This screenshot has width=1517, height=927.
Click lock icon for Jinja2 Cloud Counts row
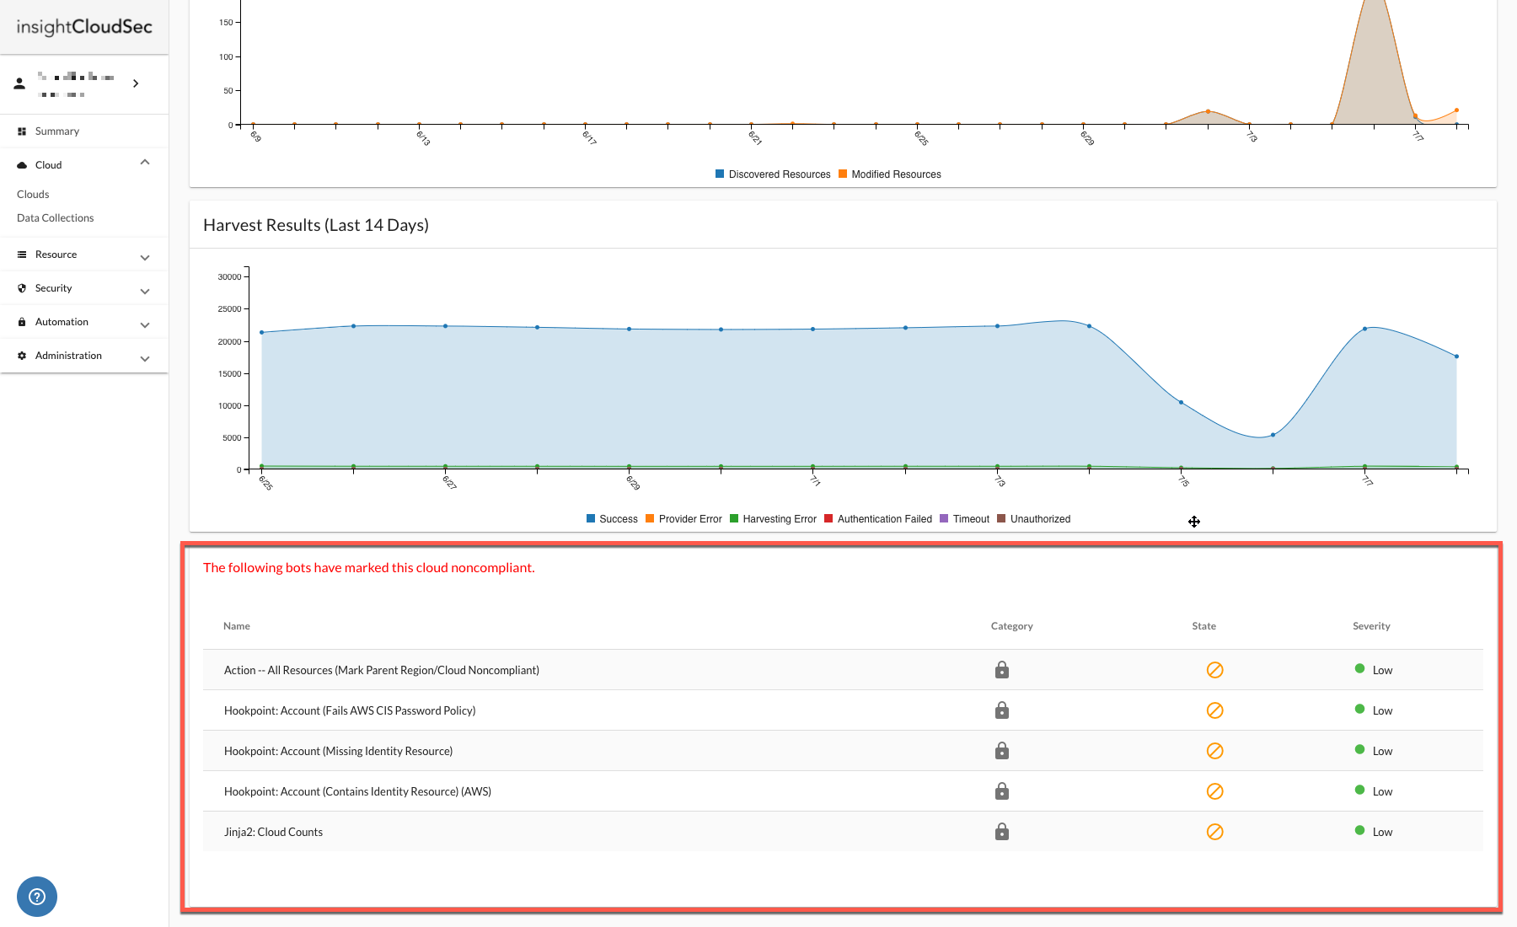[x=1001, y=832]
